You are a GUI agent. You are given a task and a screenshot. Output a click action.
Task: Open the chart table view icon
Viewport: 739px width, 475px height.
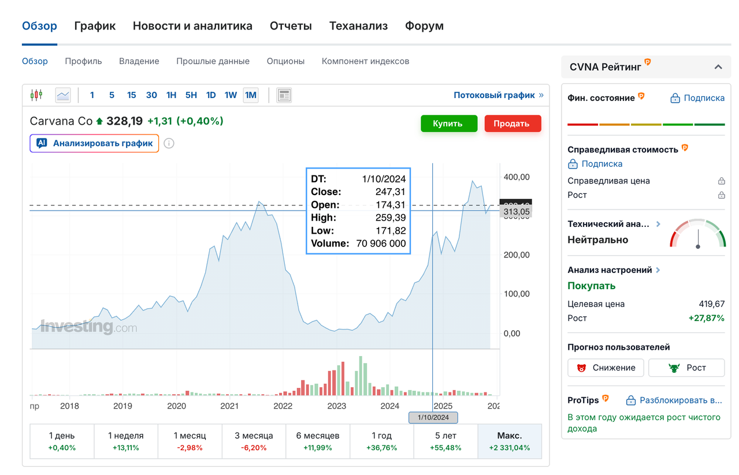(284, 95)
